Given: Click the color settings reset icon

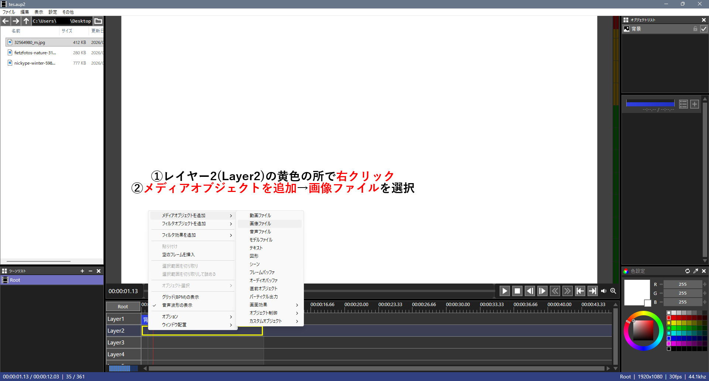Looking at the screenshot, I should tap(688, 271).
